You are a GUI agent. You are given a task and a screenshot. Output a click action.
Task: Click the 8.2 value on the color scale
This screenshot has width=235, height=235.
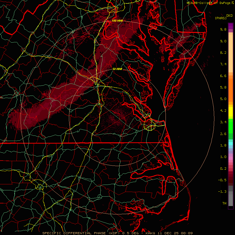(223, 52)
